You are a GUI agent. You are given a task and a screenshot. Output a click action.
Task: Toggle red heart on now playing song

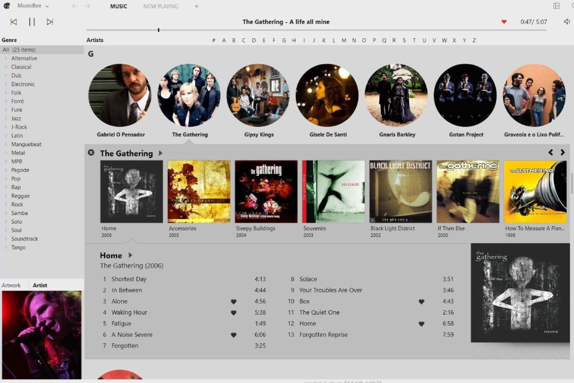pyautogui.click(x=504, y=22)
